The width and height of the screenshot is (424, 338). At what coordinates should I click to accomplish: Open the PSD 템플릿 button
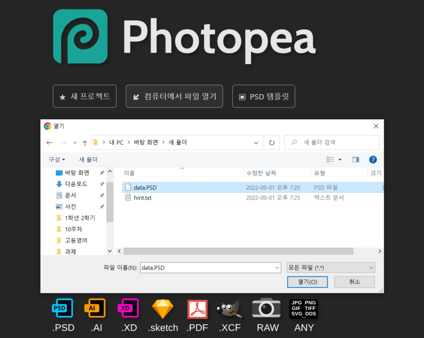[264, 97]
